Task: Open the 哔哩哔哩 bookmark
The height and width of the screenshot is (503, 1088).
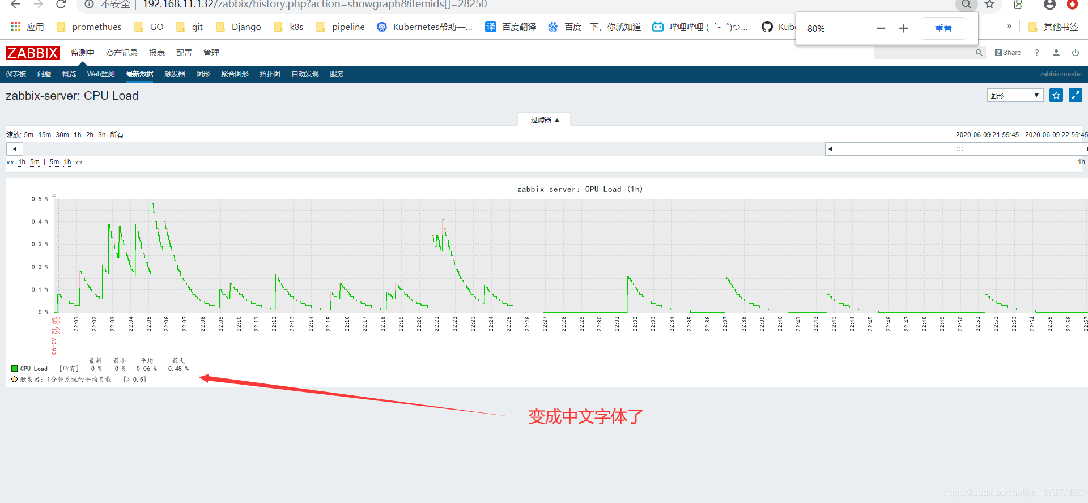Action: [700, 27]
